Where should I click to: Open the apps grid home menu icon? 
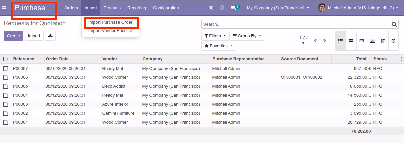(4, 8)
